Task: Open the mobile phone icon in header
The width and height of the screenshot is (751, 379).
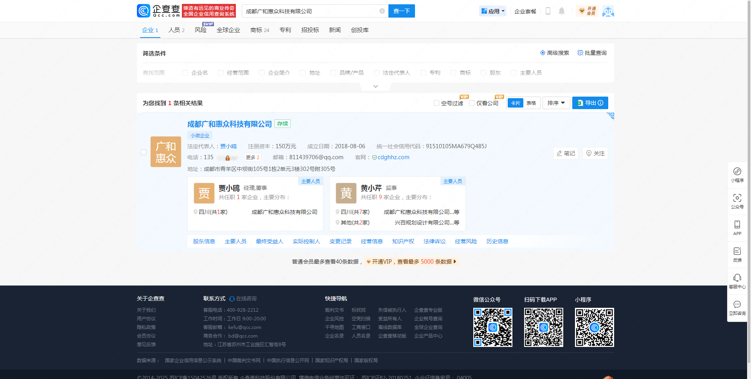Action: pyautogui.click(x=548, y=11)
